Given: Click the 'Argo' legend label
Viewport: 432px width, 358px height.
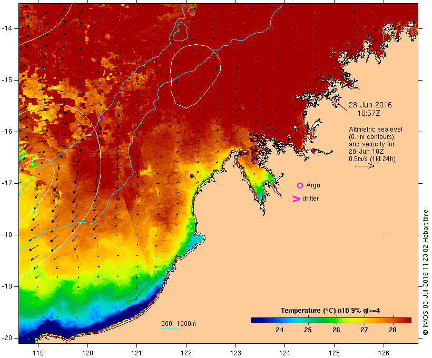Looking at the screenshot, I should pos(313,185).
